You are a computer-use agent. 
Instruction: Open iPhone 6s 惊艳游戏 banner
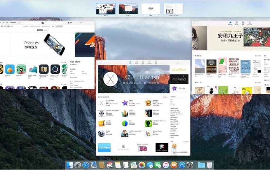tap(42, 45)
